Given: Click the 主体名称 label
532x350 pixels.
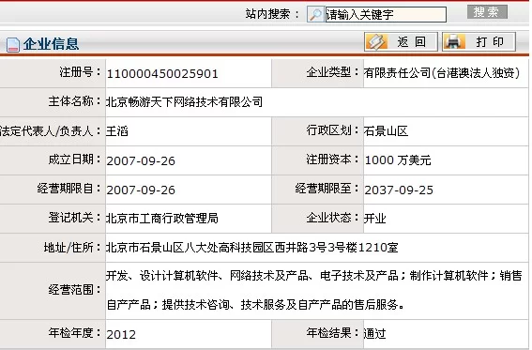Looking at the screenshot, I should 75,101.
